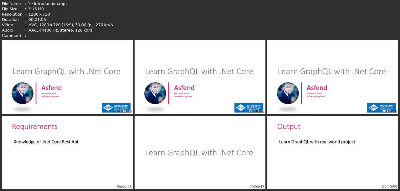Select the file name 1 - Introduction.mp4

tap(48, 4)
